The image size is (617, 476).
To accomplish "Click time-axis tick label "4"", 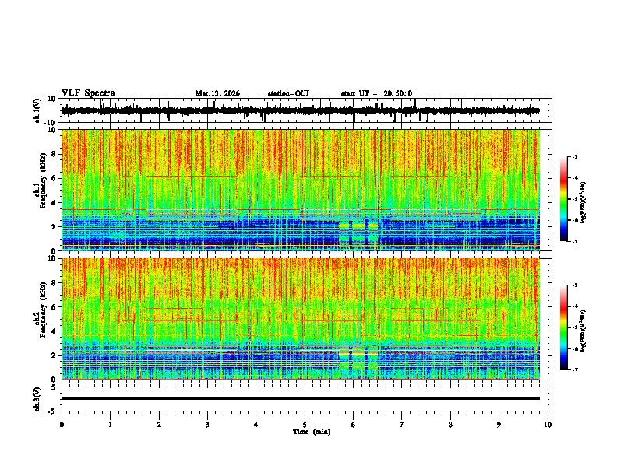I will [256, 425].
